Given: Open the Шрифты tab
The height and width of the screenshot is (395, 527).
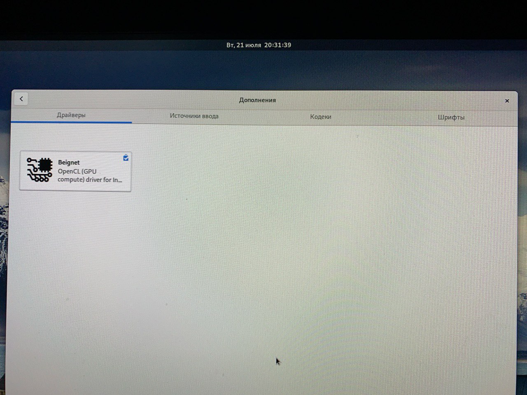Looking at the screenshot, I should coord(451,118).
